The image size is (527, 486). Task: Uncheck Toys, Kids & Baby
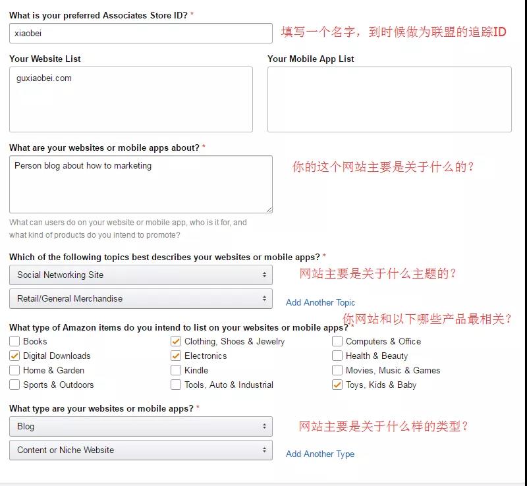(337, 385)
